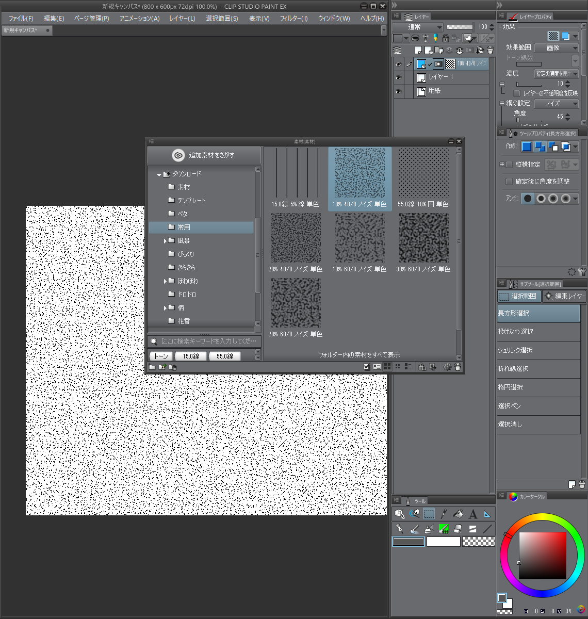
Task: Click the delete layer trash icon
Action: coord(490,51)
